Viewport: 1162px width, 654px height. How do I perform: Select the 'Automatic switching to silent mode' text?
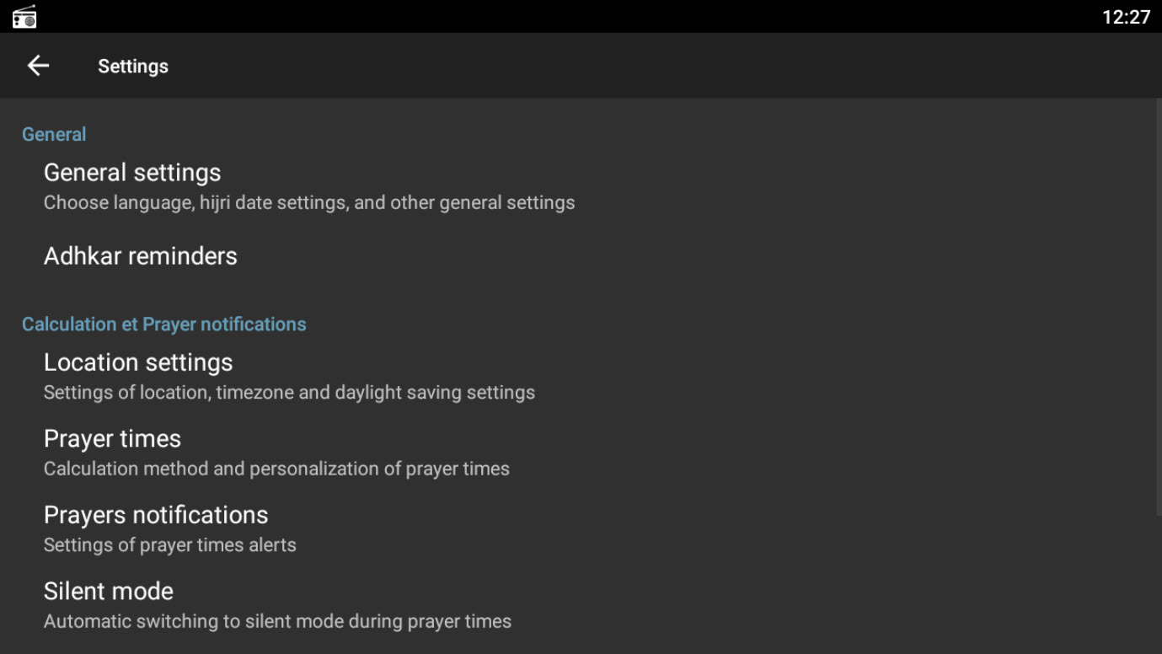tap(277, 621)
